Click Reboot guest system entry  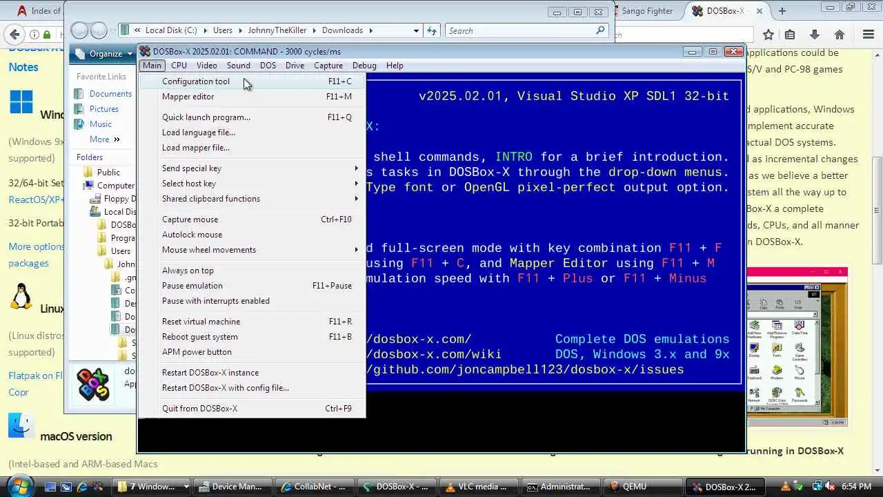click(x=252, y=337)
